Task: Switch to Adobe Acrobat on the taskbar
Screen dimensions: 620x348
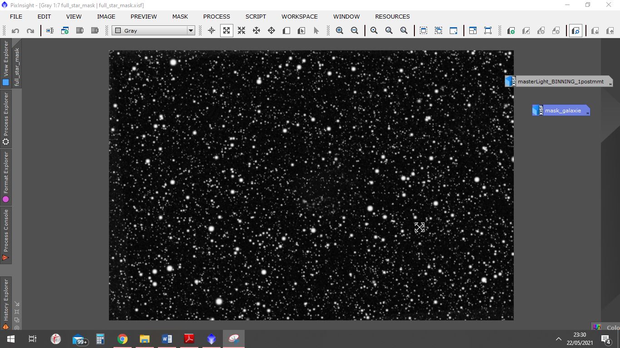Action: [189, 339]
